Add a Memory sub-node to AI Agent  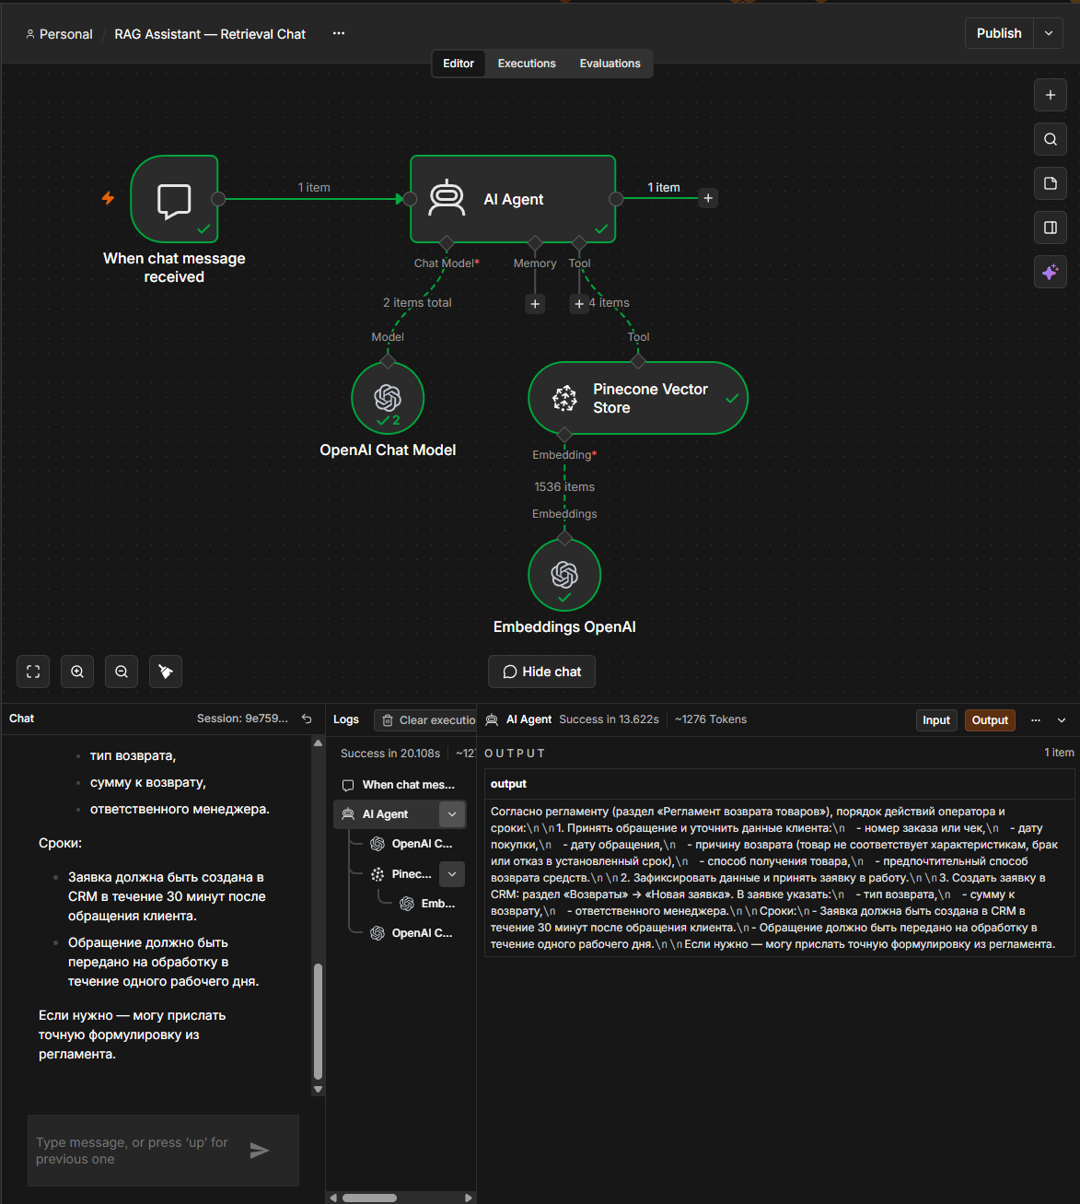pyautogui.click(x=535, y=303)
